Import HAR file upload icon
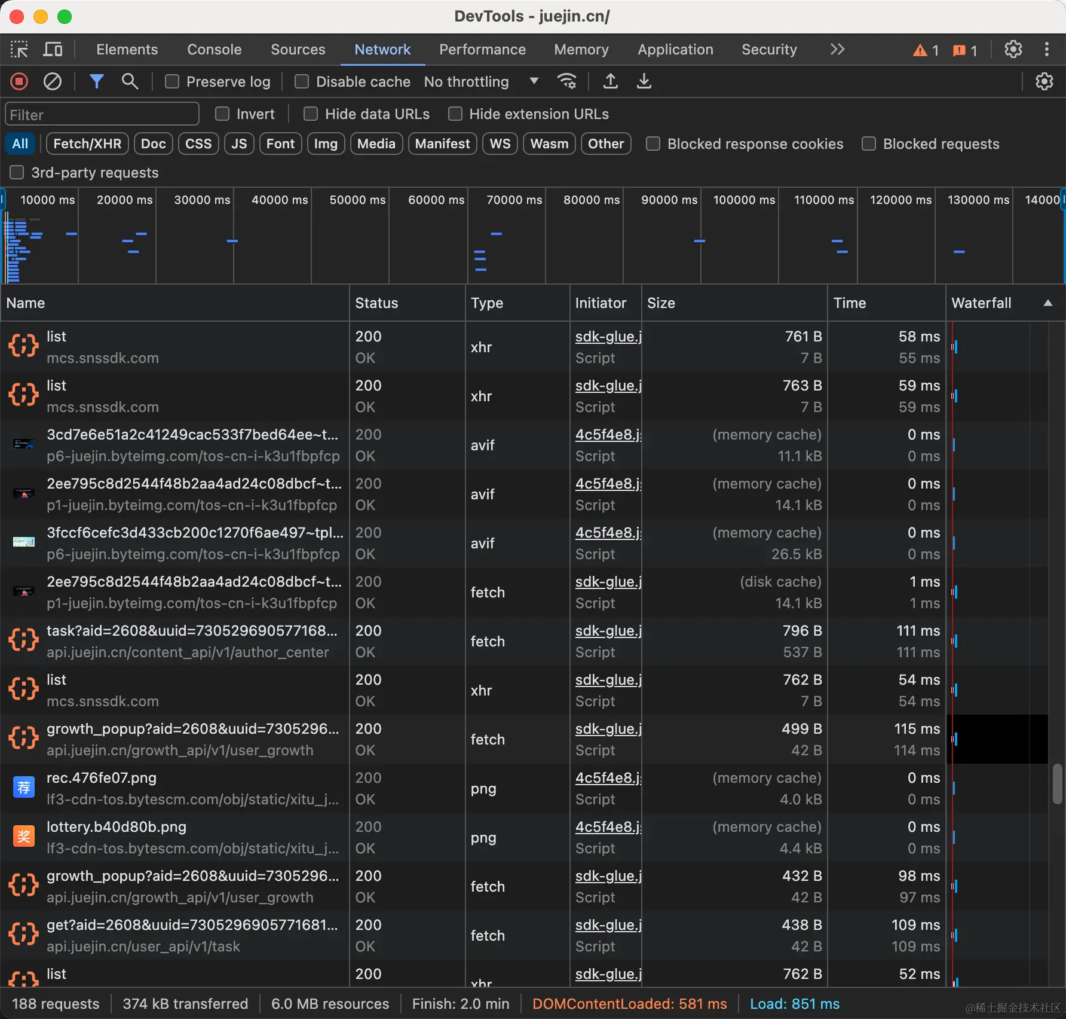This screenshot has width=1066, height=1019. pyautogui.click(x=610, y=81)
